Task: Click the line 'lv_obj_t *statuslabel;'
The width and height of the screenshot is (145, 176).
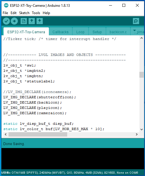Action: [29, 81]
